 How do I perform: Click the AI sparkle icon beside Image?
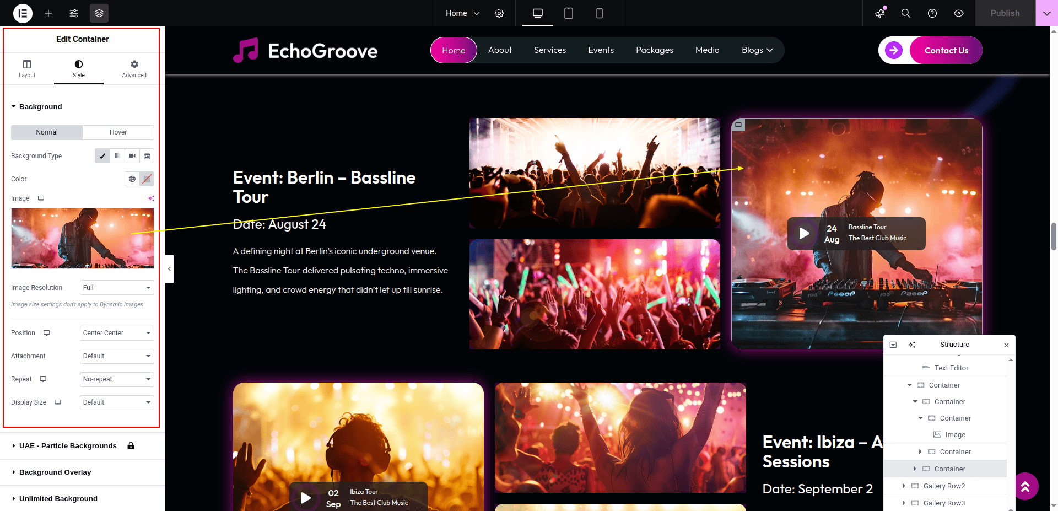[x=151, y=198]
